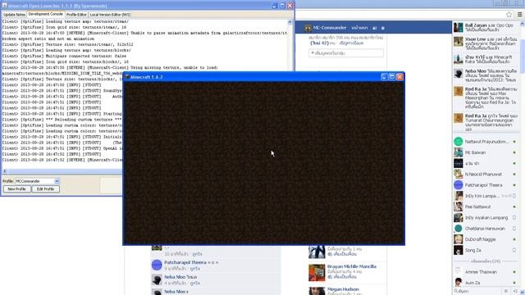The width and height of the screenshot is (525, 295).
Task: Open the browser hamburger menu
Action: [519, 15]
